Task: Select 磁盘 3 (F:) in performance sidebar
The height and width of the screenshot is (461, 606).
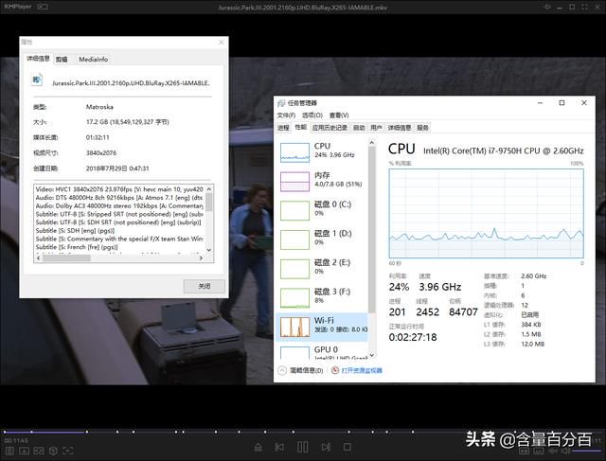Action: coord(322,297)
